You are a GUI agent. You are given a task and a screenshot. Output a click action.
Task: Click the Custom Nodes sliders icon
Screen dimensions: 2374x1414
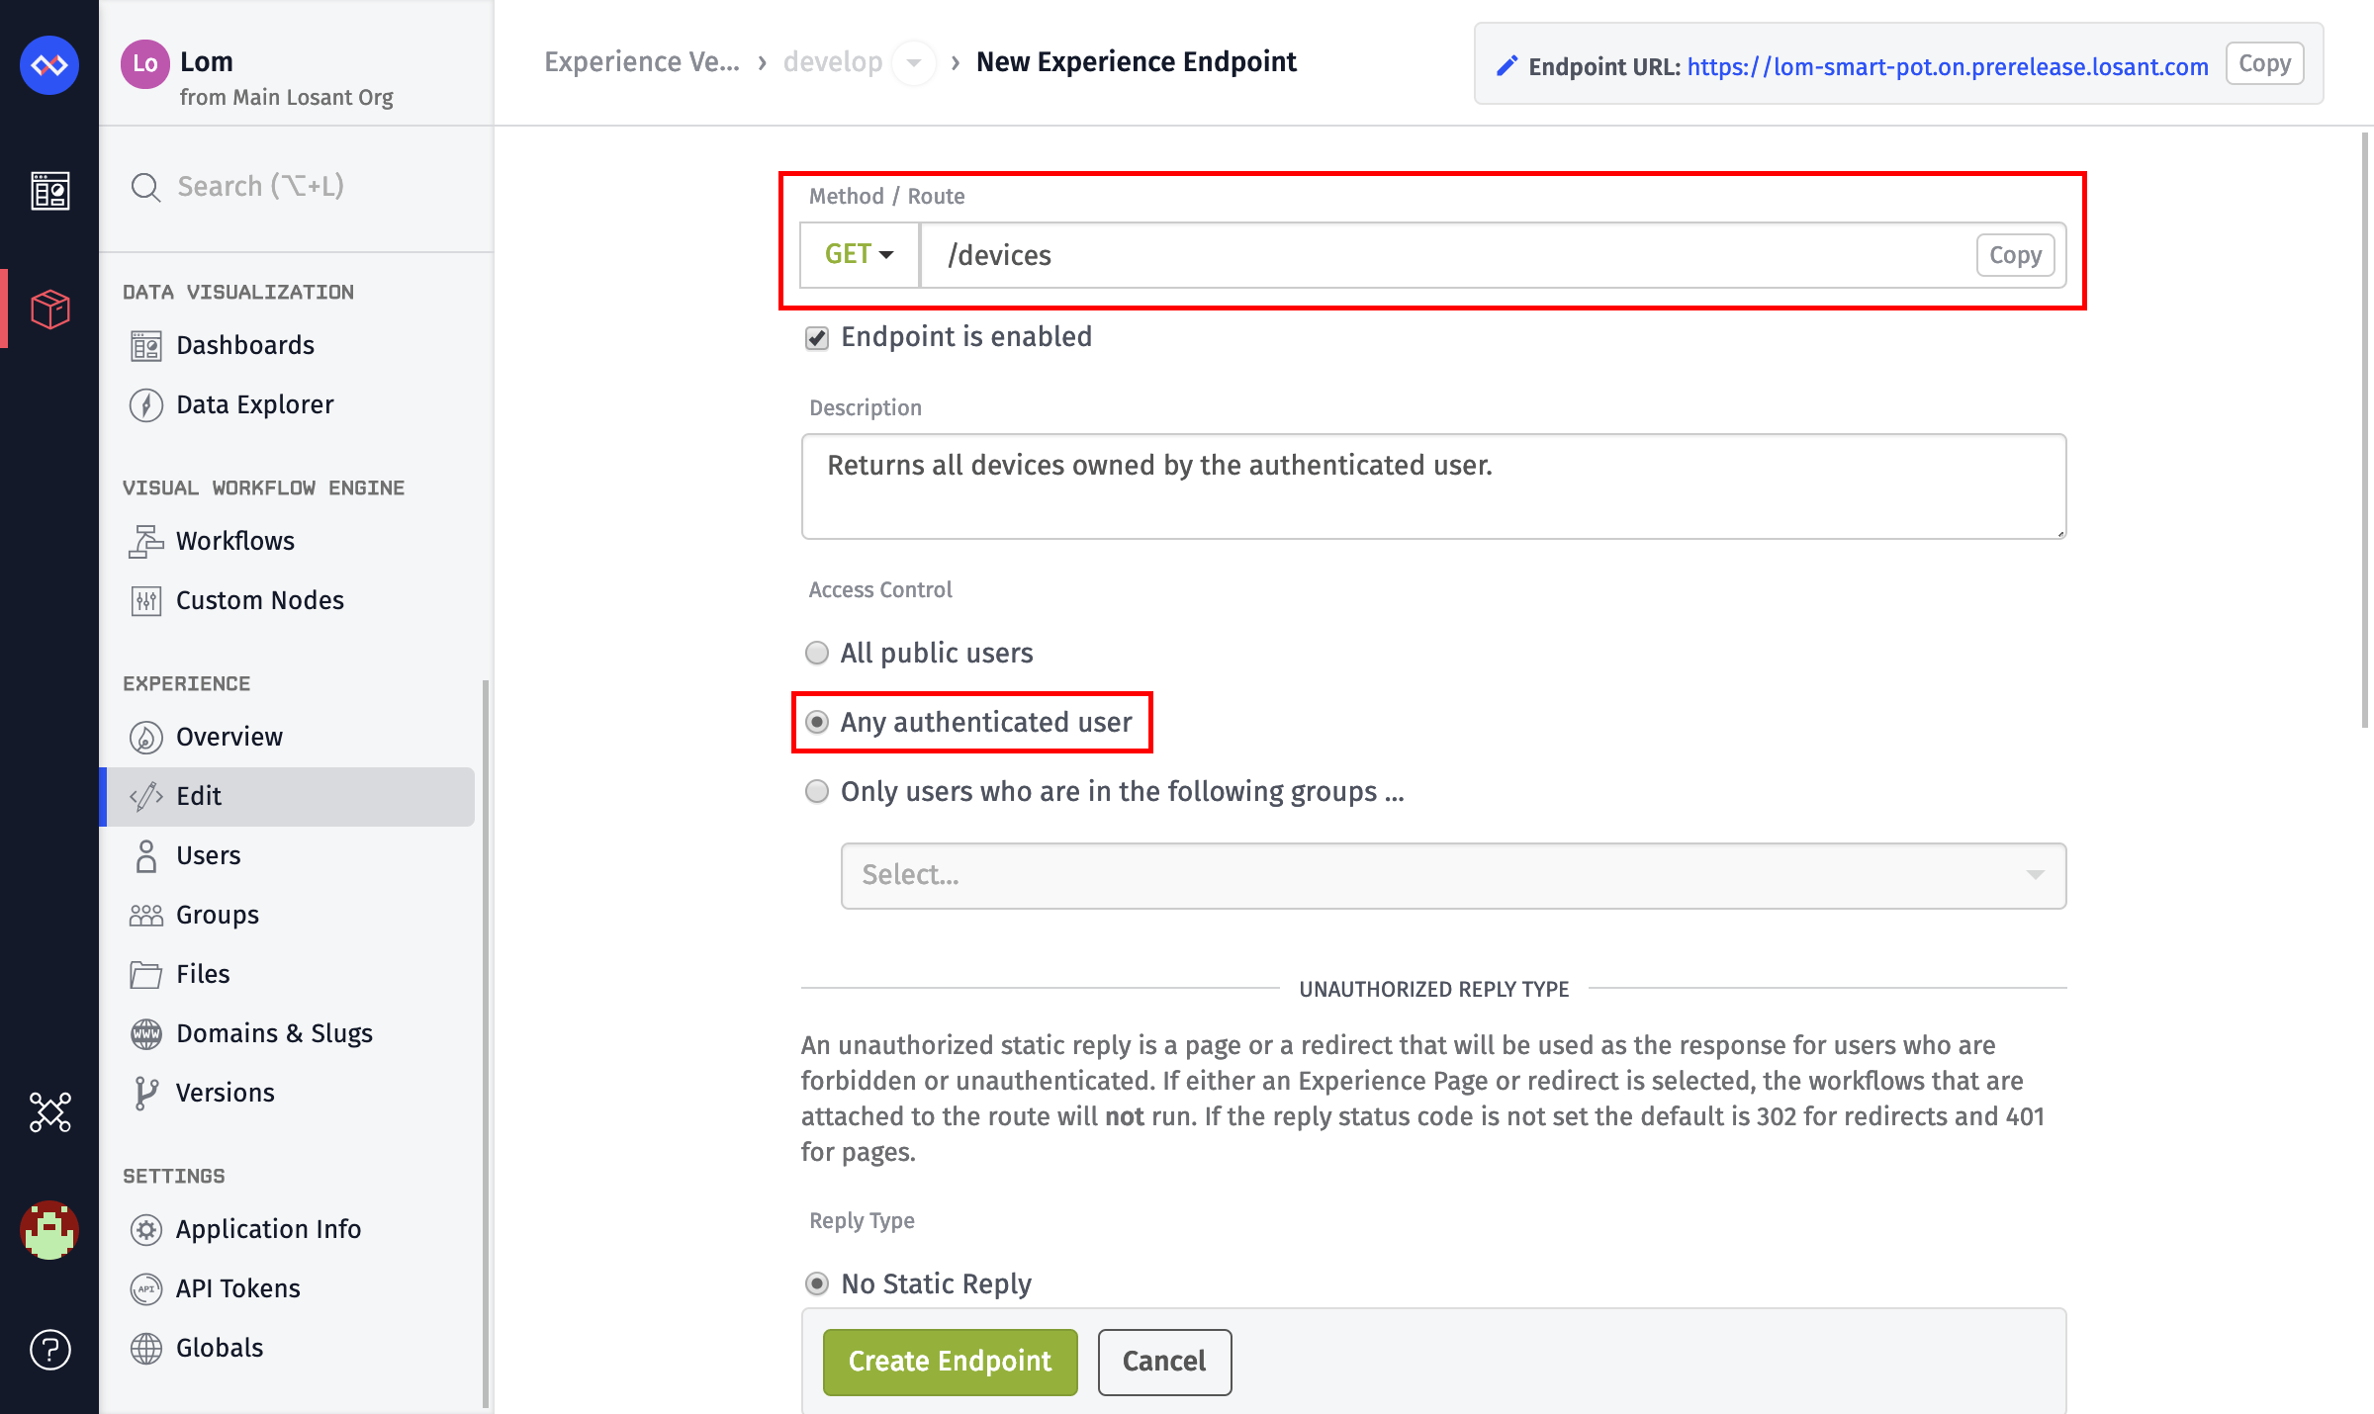click(x=146, y=601)
